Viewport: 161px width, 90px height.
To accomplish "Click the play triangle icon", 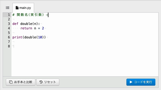I will coord(131,82).
